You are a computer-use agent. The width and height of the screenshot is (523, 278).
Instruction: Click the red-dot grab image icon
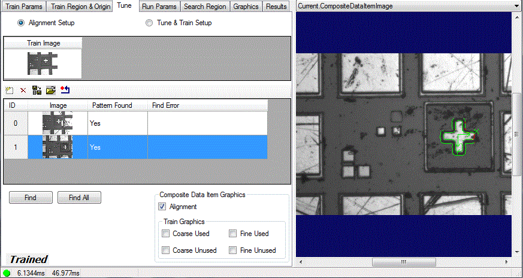tap(65, 90)
